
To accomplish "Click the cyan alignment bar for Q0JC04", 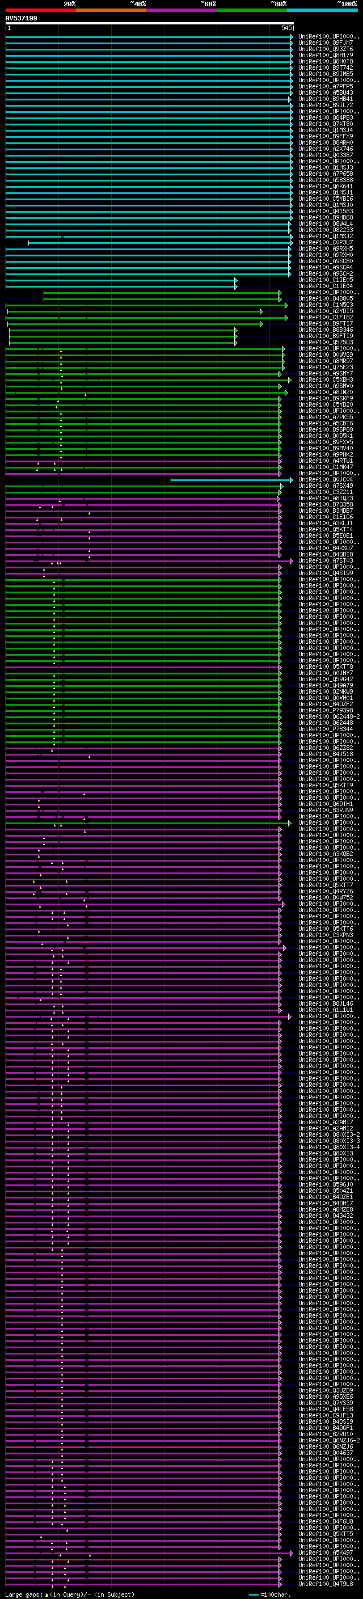I will (231, 480).
